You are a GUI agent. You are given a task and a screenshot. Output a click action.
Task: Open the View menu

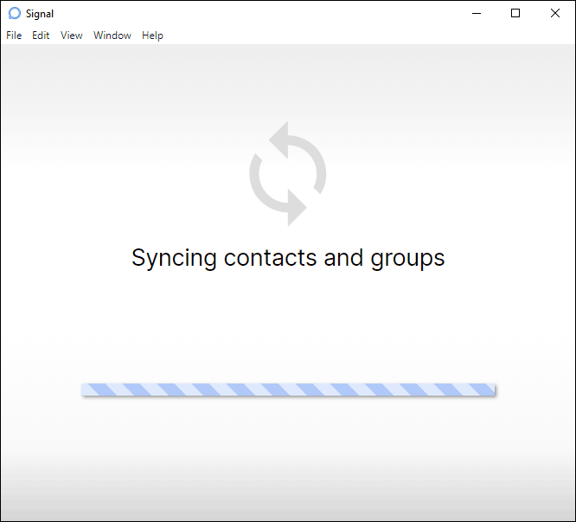(71, 35)
